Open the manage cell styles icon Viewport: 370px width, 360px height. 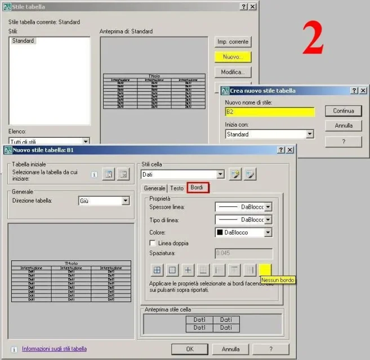(x=249, y=174)
